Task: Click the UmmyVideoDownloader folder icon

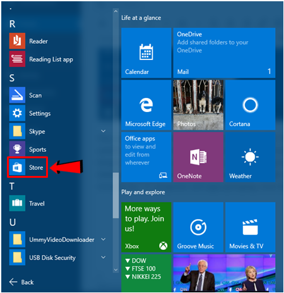Action: coord(17,239)
